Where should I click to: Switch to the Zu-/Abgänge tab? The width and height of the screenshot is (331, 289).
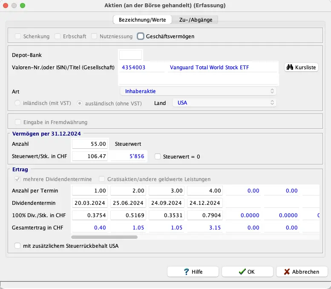click(x=196, y=20)
